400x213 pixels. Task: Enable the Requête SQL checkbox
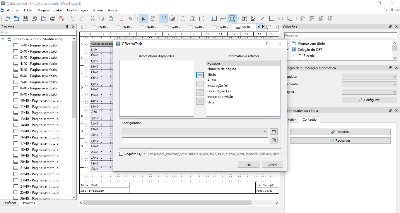121,154
